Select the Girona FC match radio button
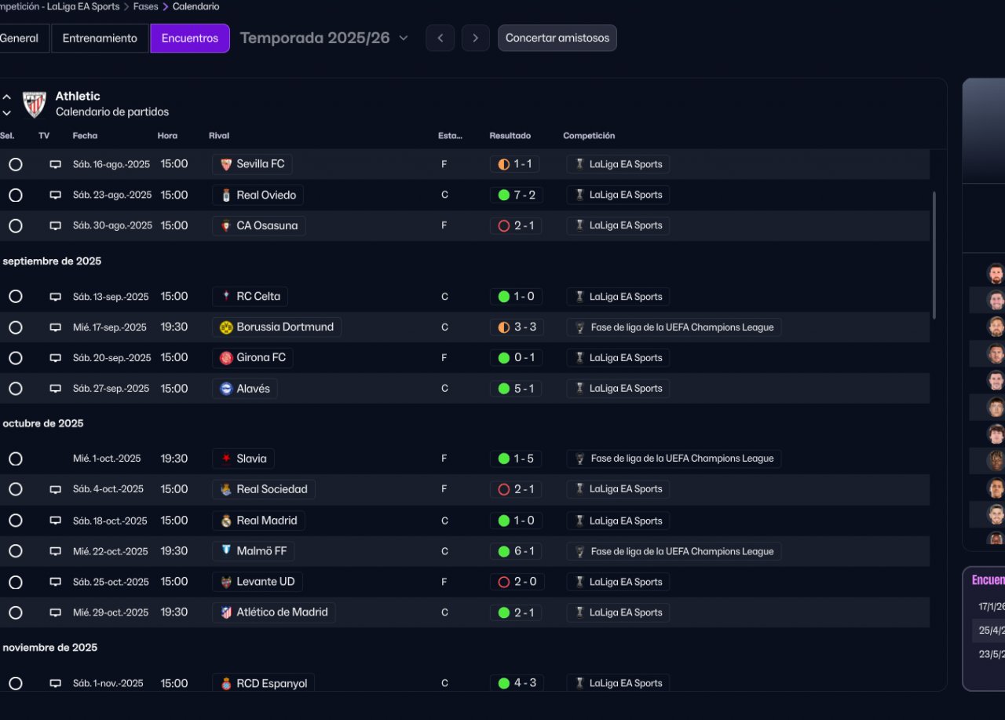This screenshot has width=1005, height=720. [15, 358]
